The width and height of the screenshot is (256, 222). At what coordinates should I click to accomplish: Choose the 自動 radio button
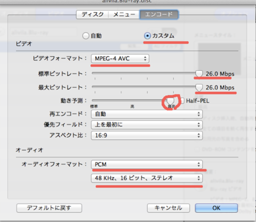click(86, 36)
